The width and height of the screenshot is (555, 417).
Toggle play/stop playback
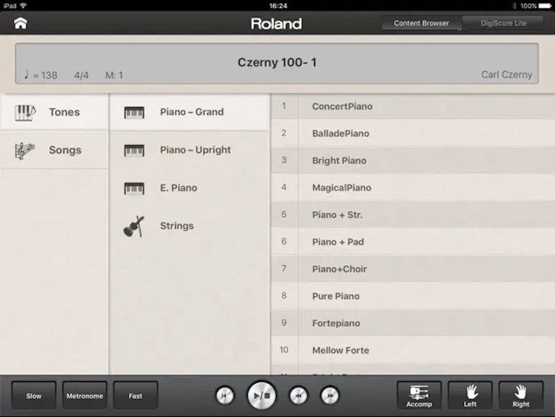[x=262, y=395]
